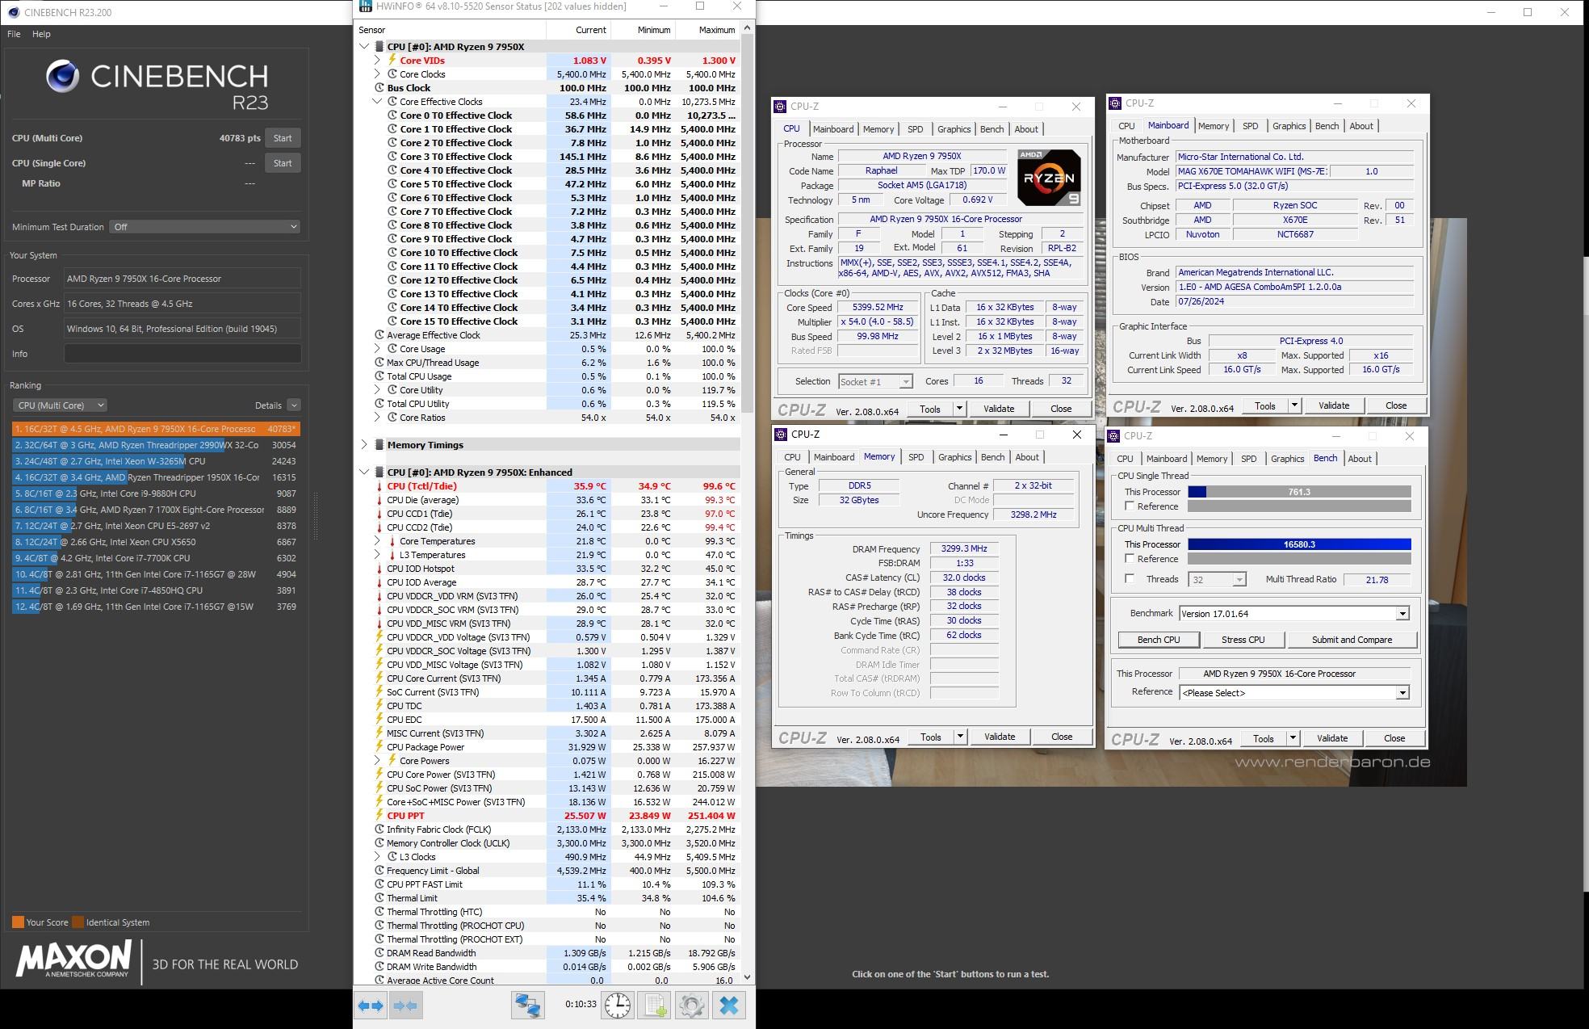Open HWiNFO network/remote monitoring icon

pyautogui.click(x=528, y=1006)
